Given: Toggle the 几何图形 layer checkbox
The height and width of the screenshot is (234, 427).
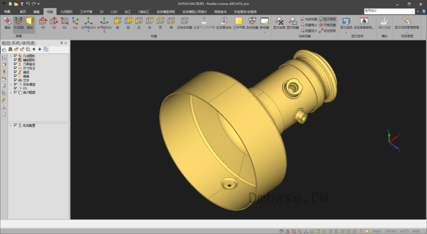Looking at the screenshot, I should click(15, 56).
